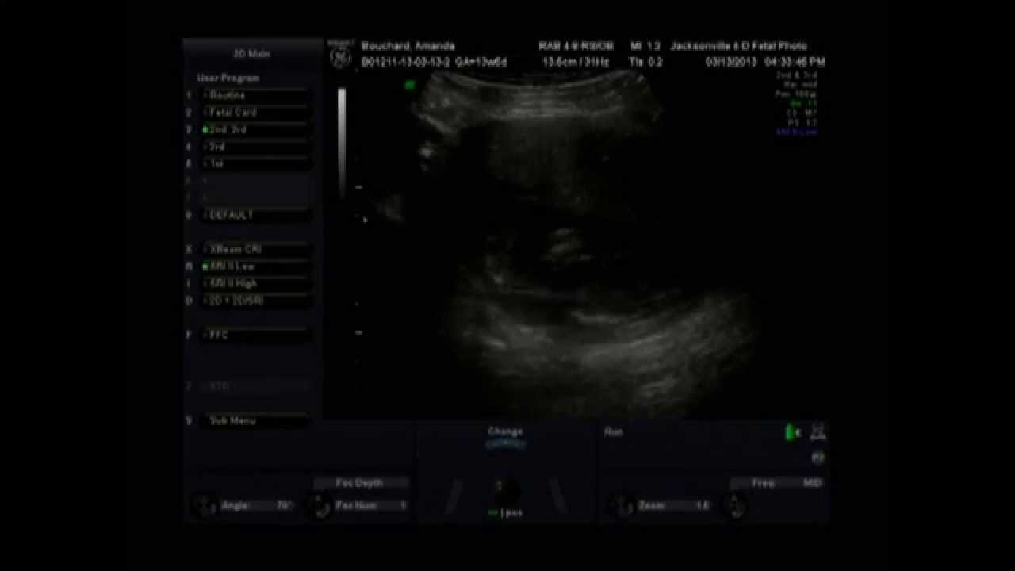
Task: Choose the 1st user program preset
Action: [x=255, y=163]
